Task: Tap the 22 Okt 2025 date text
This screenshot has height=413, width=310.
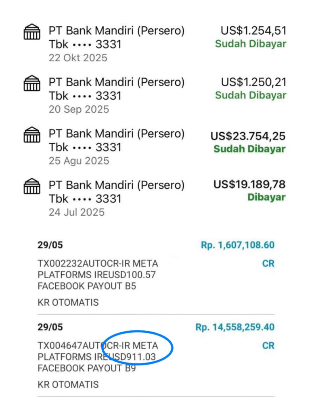Action: (78, 58)
